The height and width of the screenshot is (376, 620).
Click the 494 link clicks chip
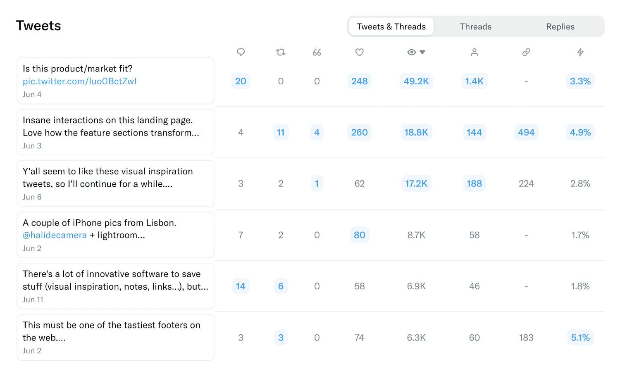pos(526,132)
